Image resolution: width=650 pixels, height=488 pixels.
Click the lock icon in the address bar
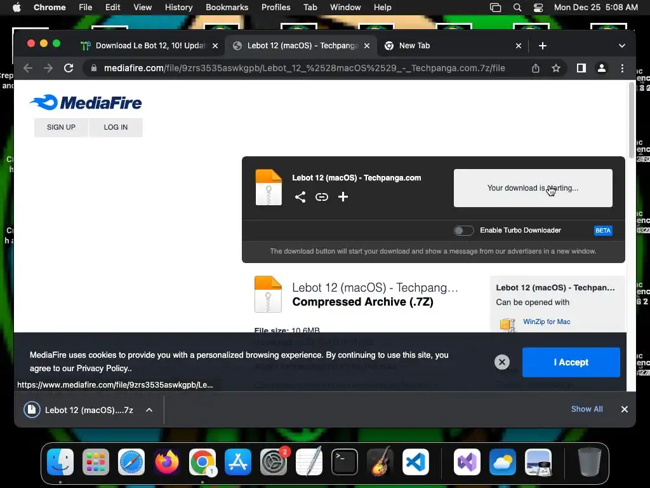click(94, 68)
